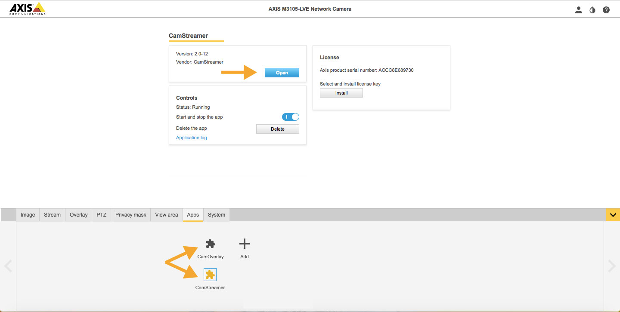The width and height of the screenshot is (620, 312).
Task: Open the Stream tab
Action: point(53,215)
